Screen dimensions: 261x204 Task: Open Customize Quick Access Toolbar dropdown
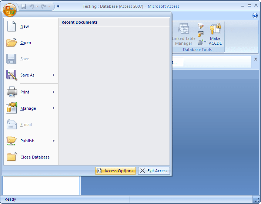point(58,7)
